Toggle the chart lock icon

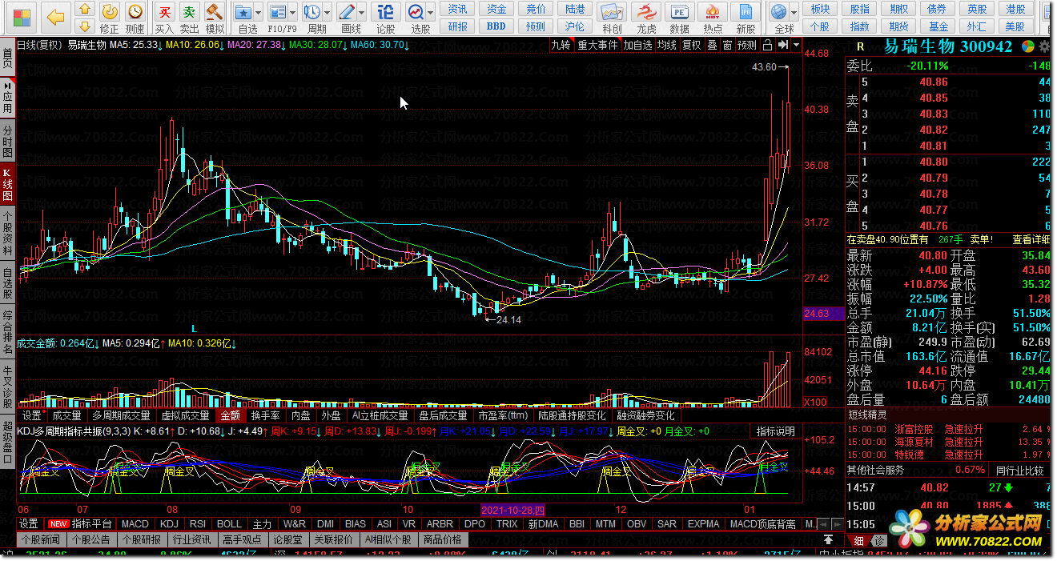(768, 45)
